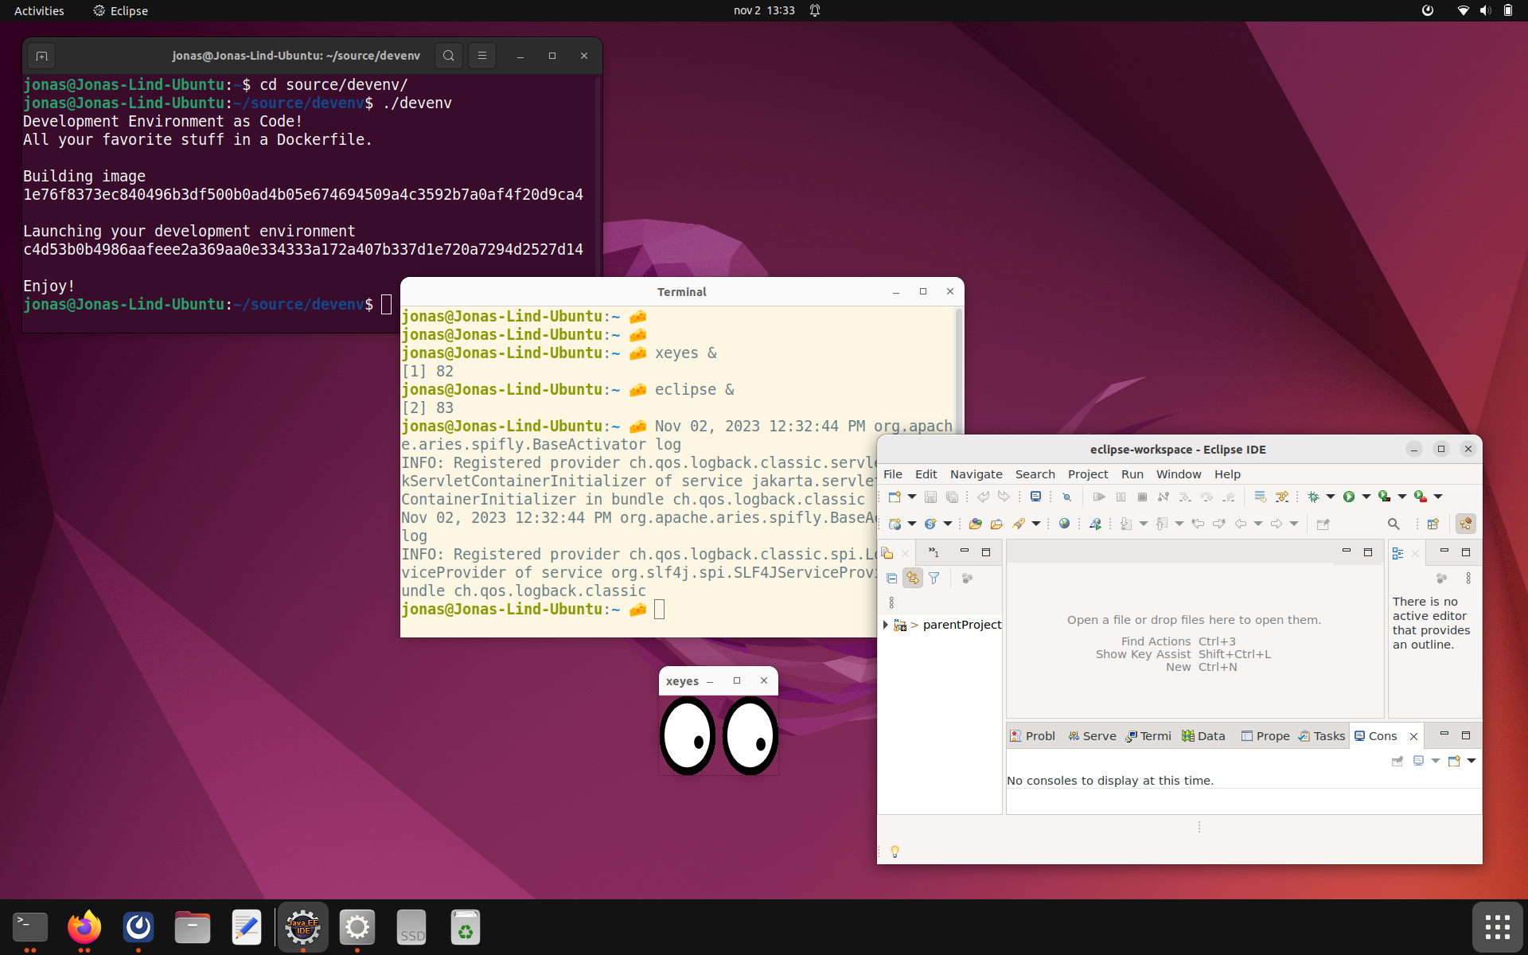Click the Open Web Browser globe icon
The height and width of the screenshot is (955, 1528).
[x=1064, y=524]
